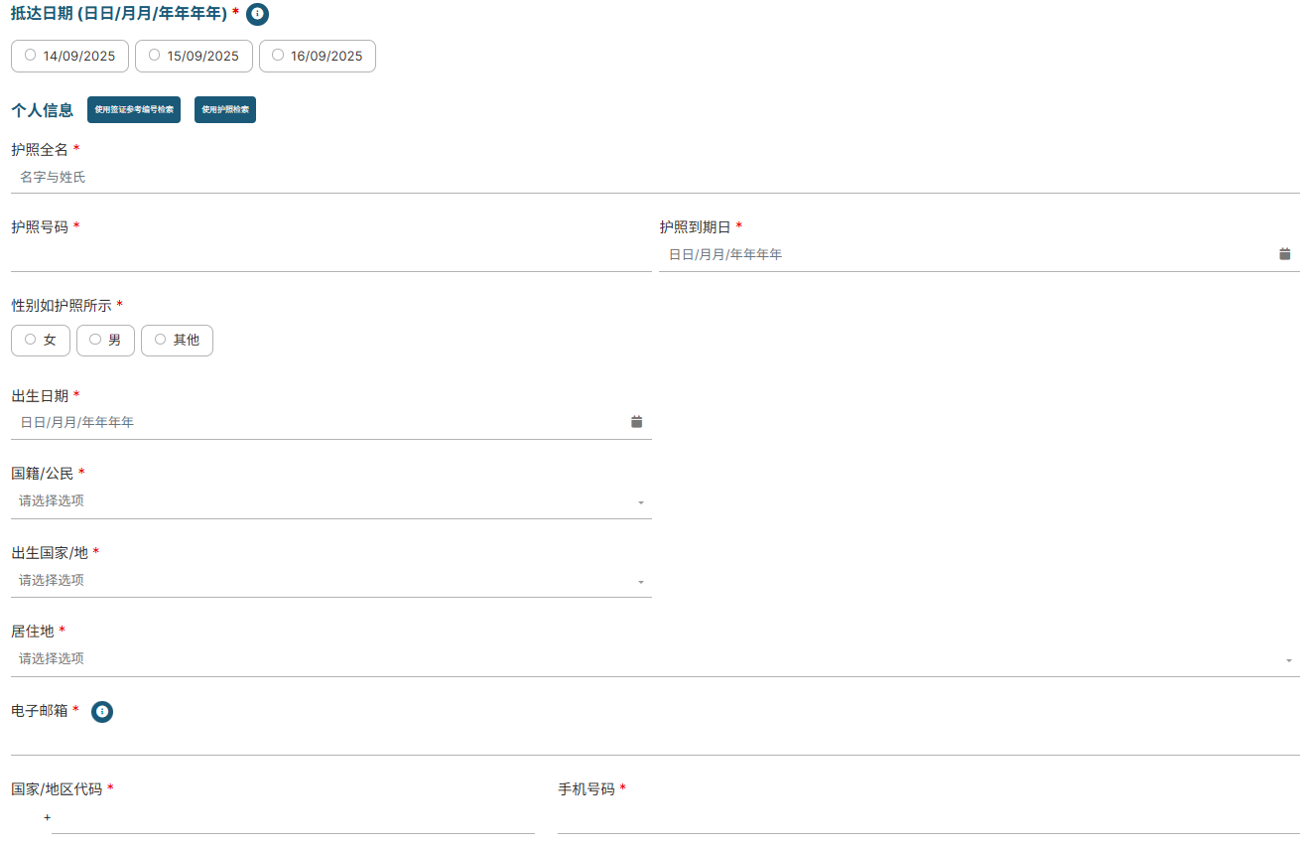Click the 护照号码 input field
1311x846 pixels.
point(330,255)
